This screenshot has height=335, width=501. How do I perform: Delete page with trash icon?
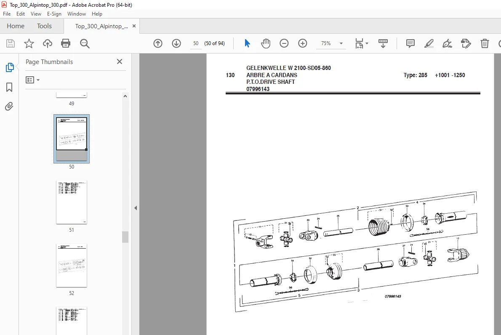pyautogui.click(x=485, y=43)
